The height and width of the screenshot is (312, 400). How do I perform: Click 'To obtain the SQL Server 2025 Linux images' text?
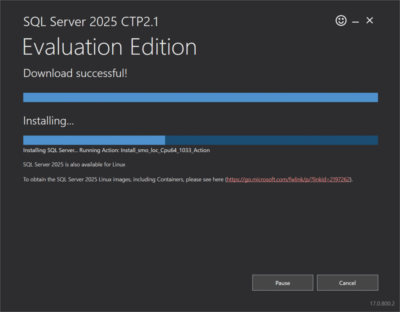click(x=77, y=179)
